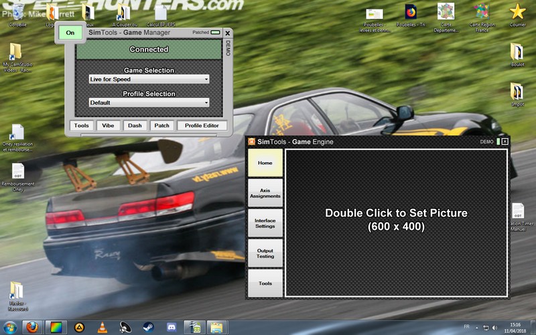Select Poubelles - levees et benn desktop file

click(375, 20)
